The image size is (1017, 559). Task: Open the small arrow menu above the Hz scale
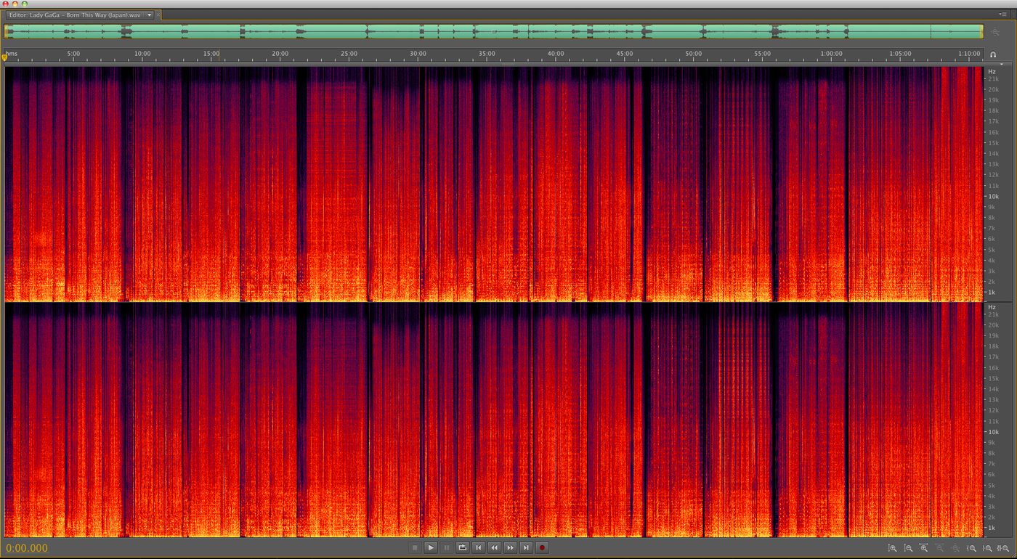click(1001, 64)
